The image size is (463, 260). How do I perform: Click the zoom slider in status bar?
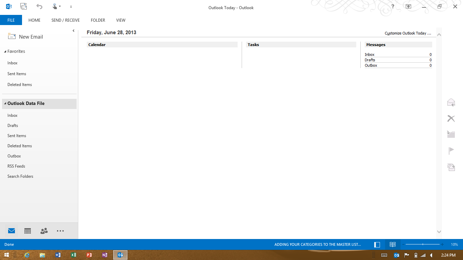[423, 244]
